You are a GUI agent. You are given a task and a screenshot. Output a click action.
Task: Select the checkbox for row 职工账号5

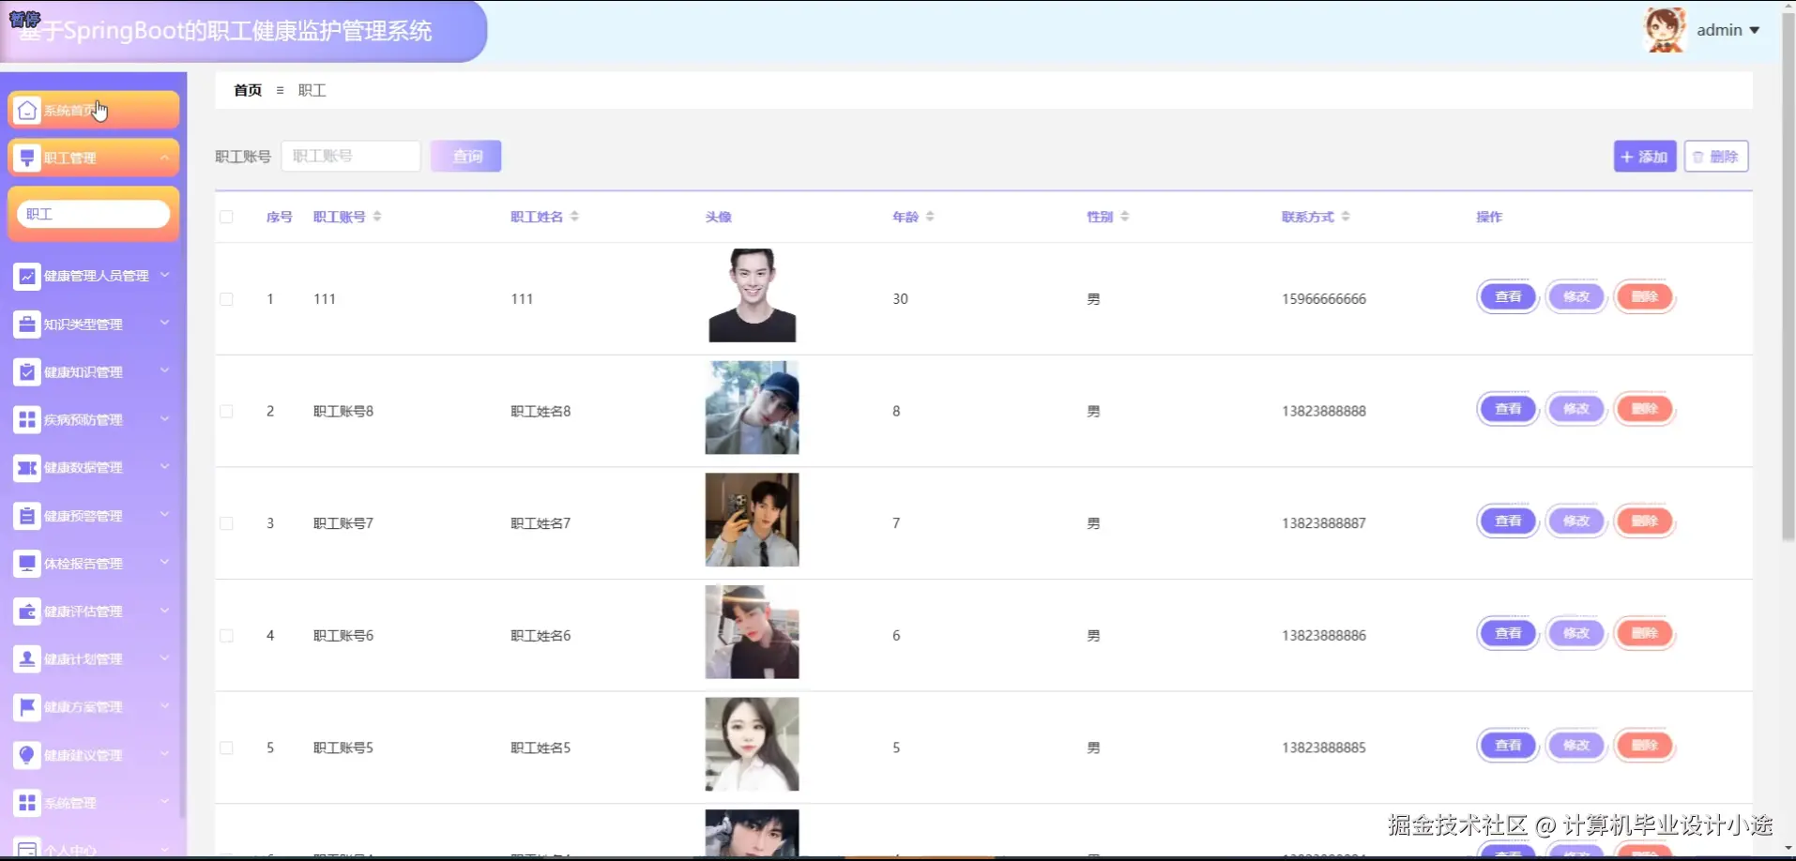click(x=226, y=748)
